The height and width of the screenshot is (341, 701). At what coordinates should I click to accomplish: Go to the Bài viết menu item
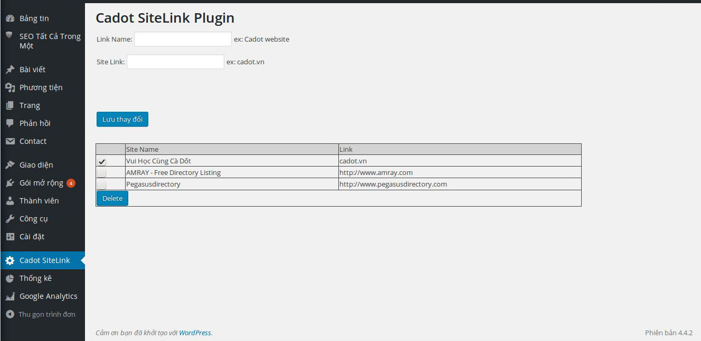[42, 70]
